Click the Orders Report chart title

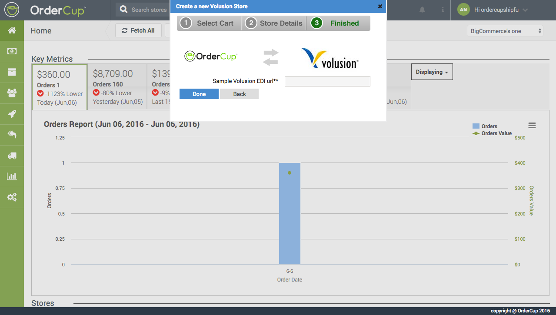(x=122, y=124)
